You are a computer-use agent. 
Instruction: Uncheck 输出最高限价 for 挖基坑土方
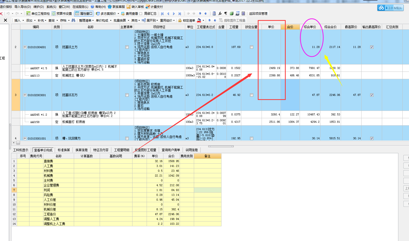(372, 47)
